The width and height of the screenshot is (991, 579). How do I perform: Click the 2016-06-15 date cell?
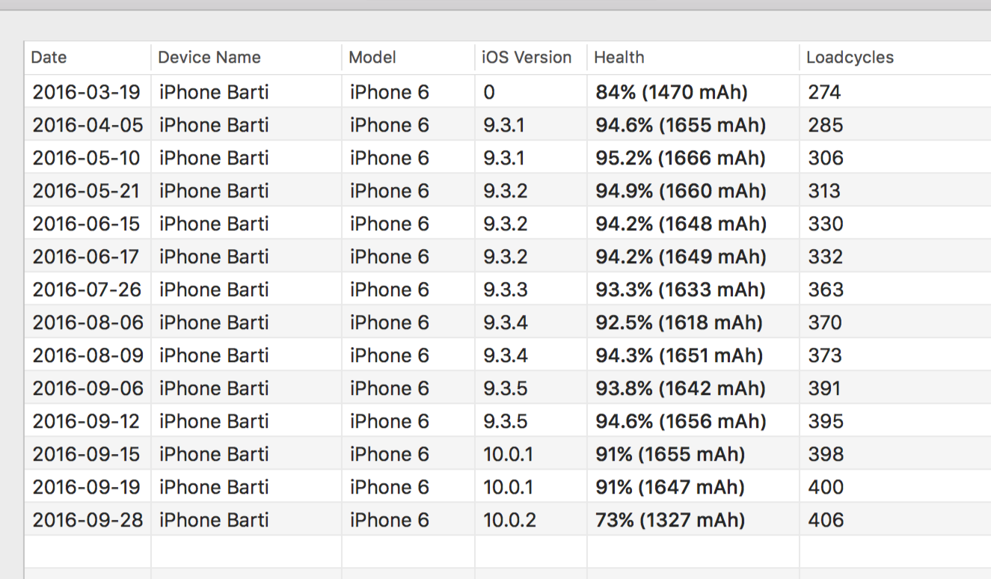86,224
